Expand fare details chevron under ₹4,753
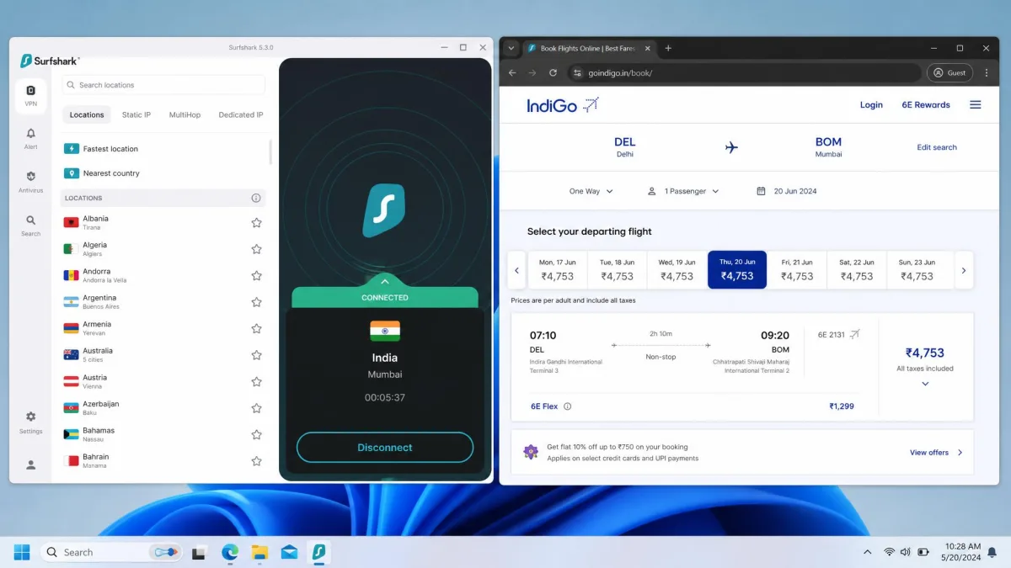Image resolution: width=1011 pixels, height=568 pixels. tap(925, 384)
